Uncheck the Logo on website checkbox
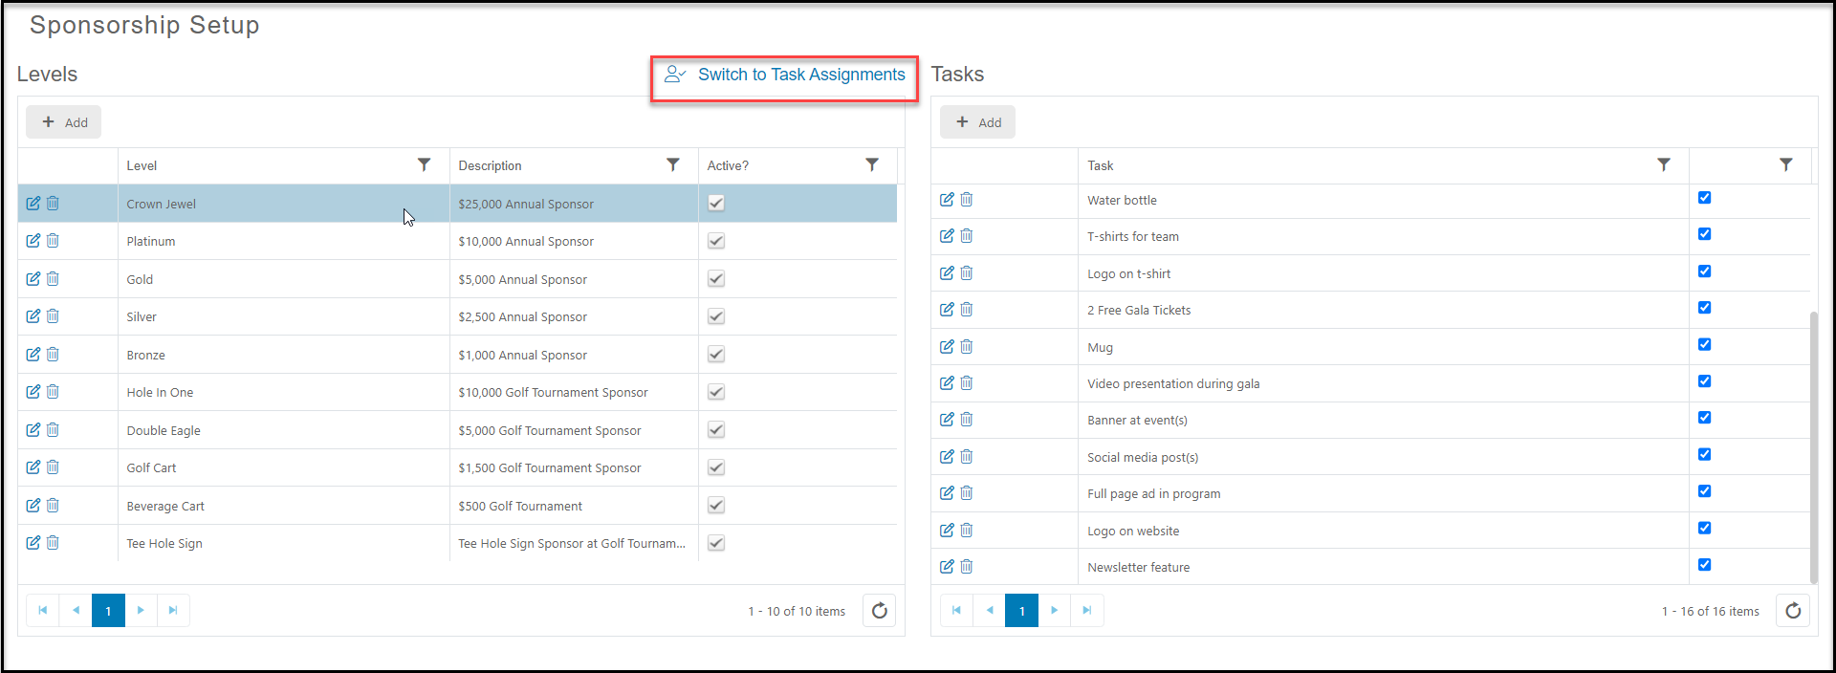This screenshot has width=1836, height=673. click(1704, 528)
